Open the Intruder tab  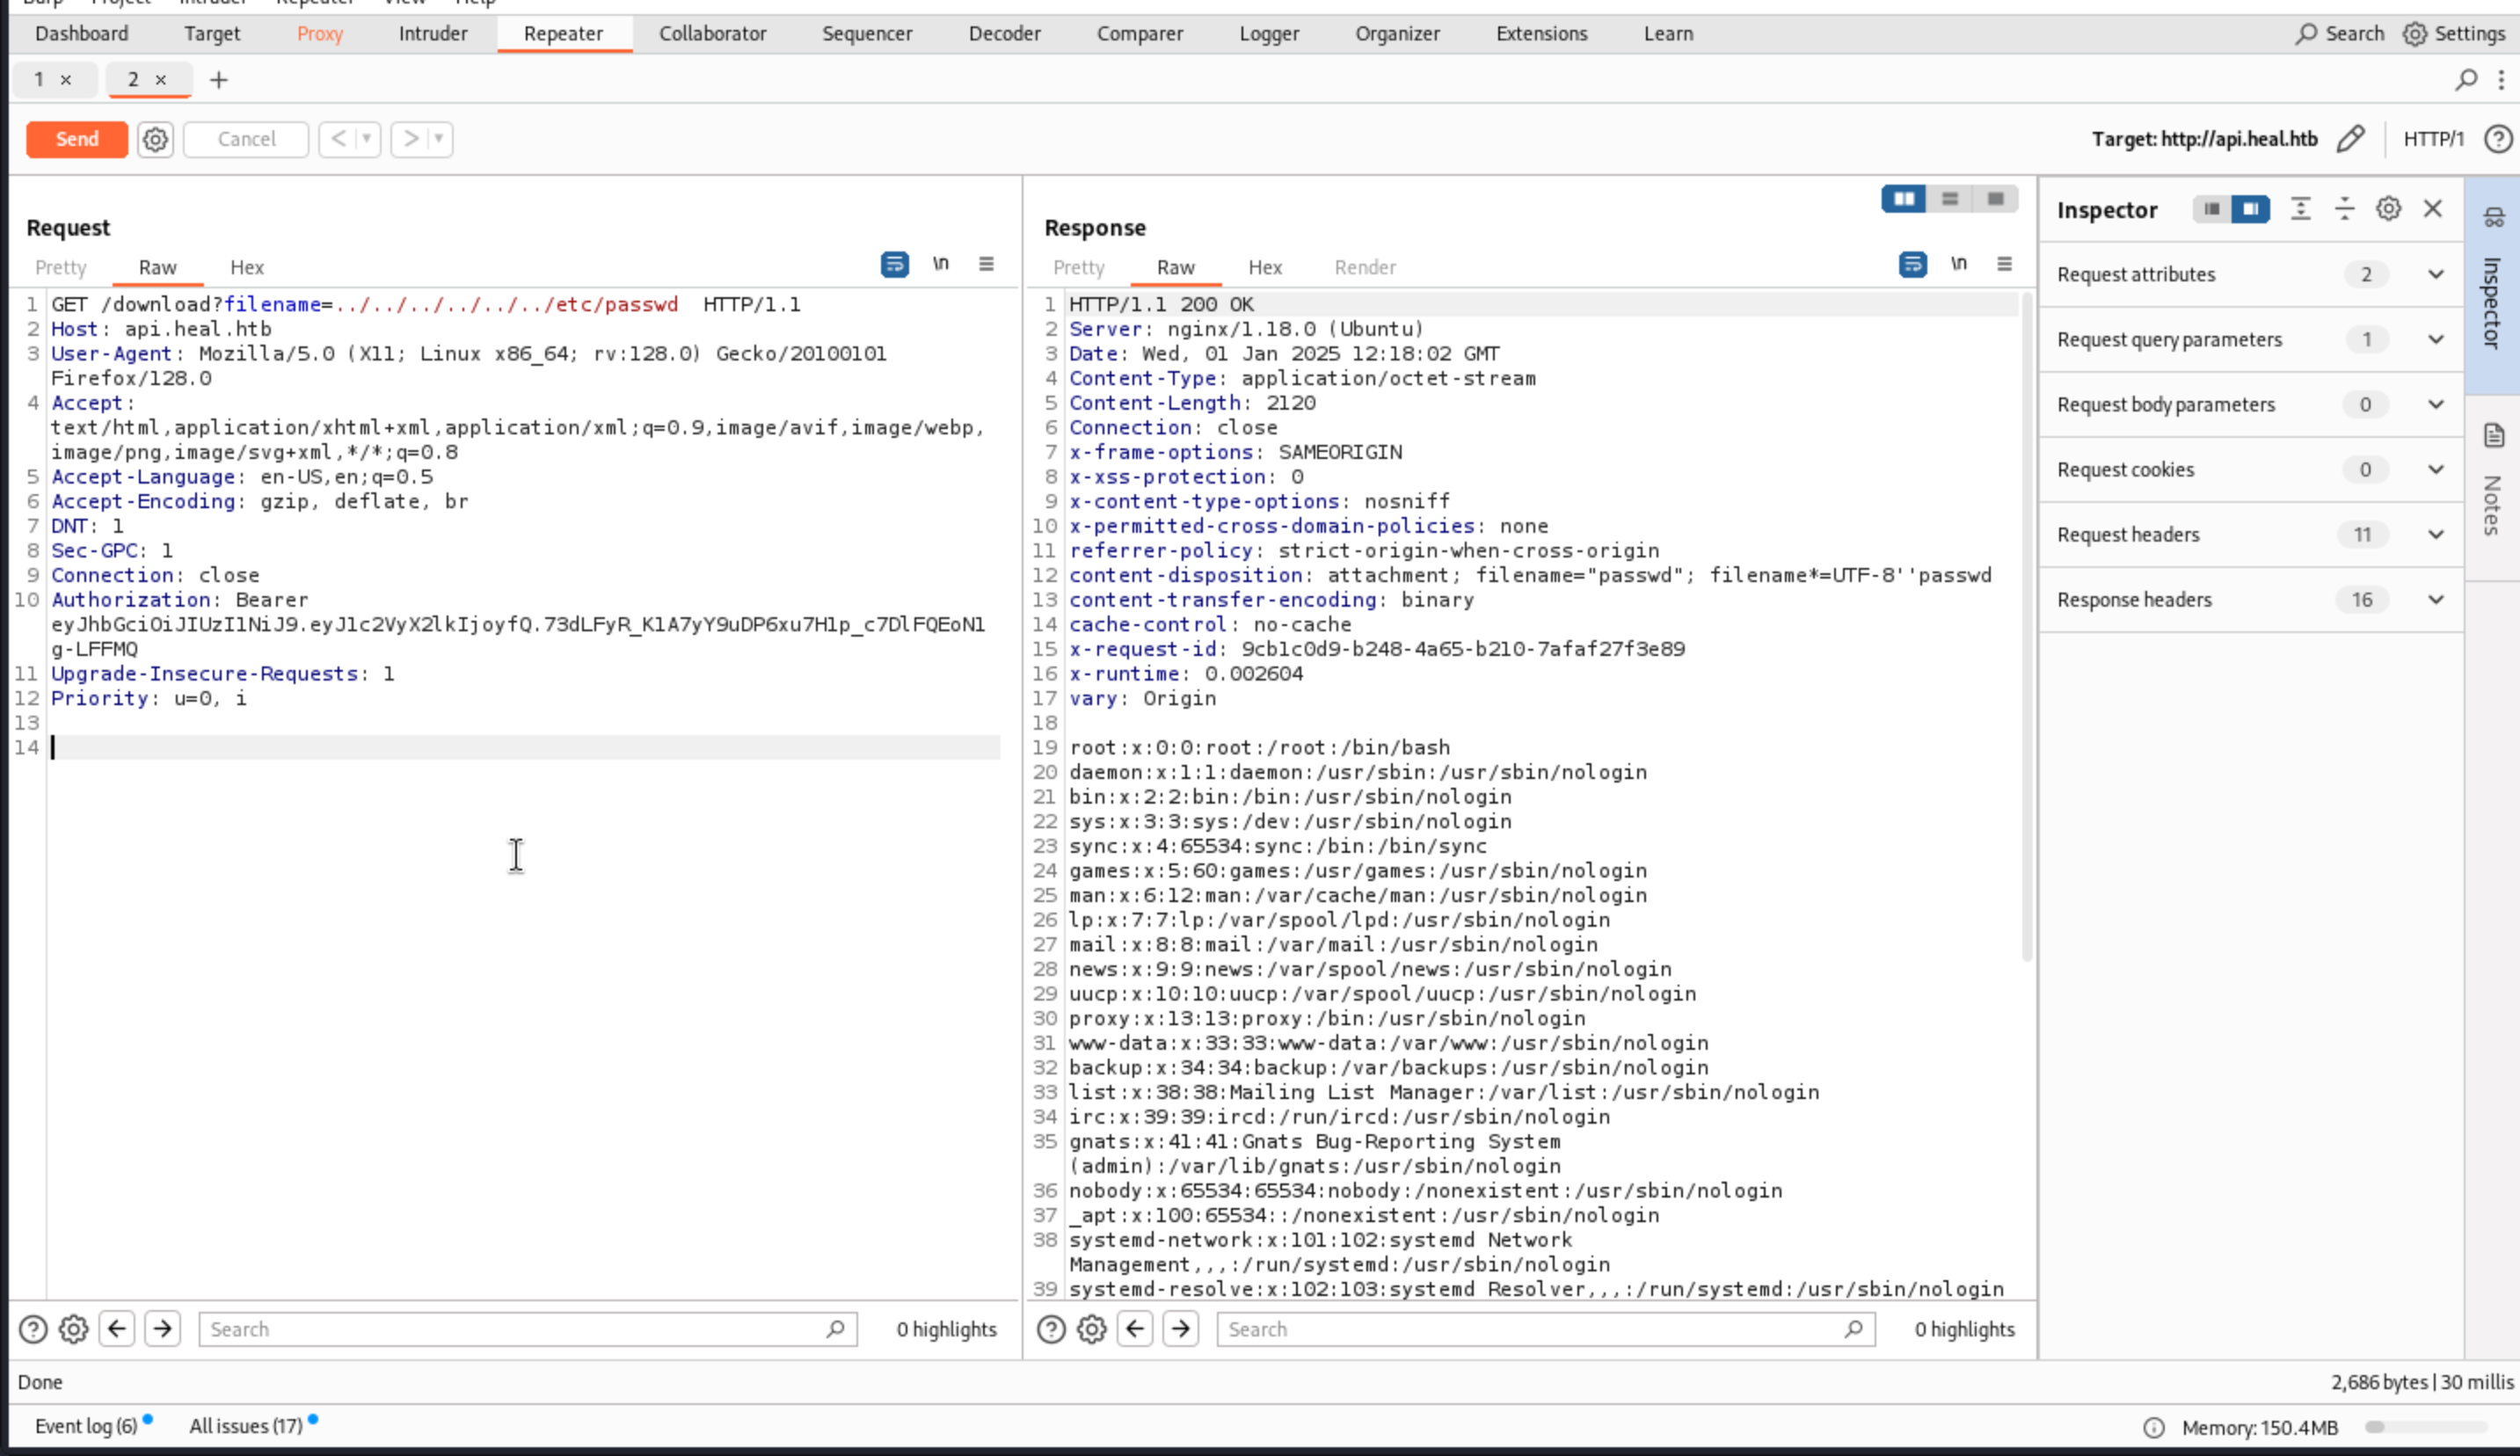432,34
